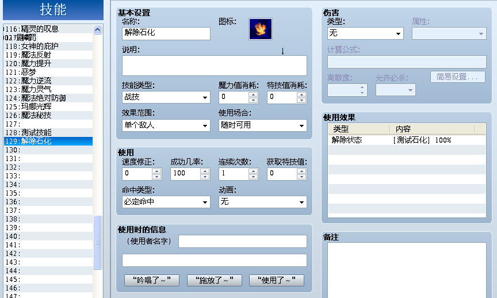Image resolution: width=497 pixels, height=298 pixels.
Task: Open the 技能类型 dropdown showing 战技
Action: tap(166, 97)
